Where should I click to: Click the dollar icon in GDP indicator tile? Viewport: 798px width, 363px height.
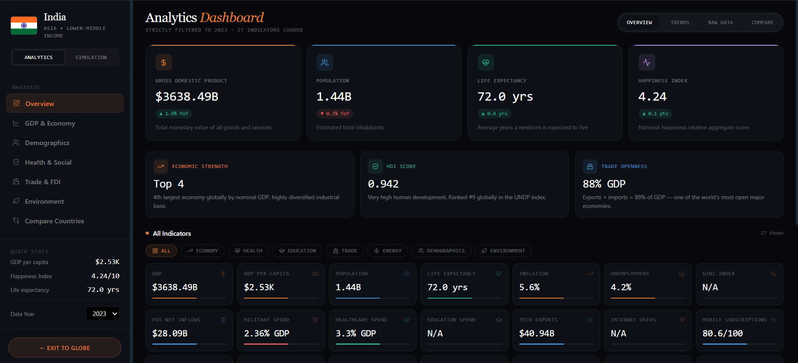click(x=223, y=274)
